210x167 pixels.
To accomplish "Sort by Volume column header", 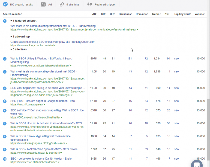I will click(x=199, y=14).
